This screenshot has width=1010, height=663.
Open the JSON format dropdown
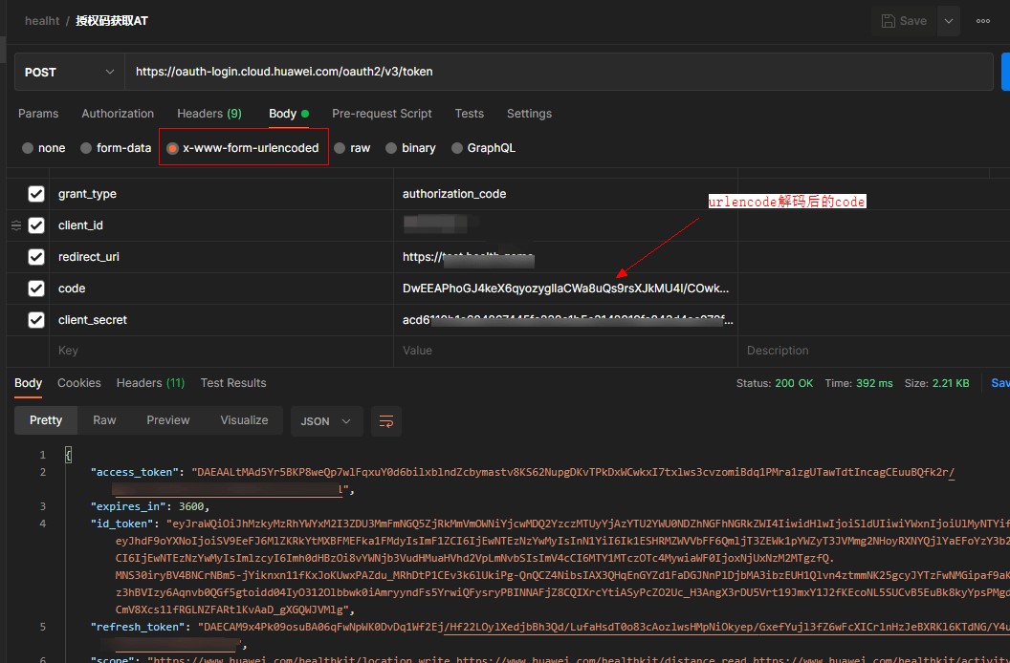coord(326,421)
